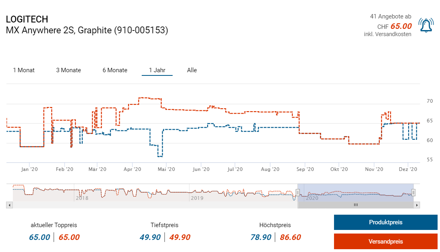Click the MX Anywhere 2S product title

coord(87,30)
